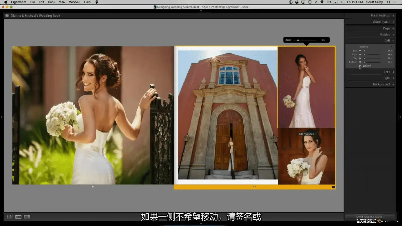Collapse the Padding section triangle
The image size is (402, 226).
pyautogui.click(x=392, y=46)
